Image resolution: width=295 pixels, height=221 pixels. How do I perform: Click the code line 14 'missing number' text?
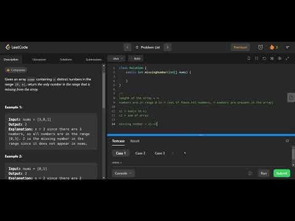tap(138, 124)
